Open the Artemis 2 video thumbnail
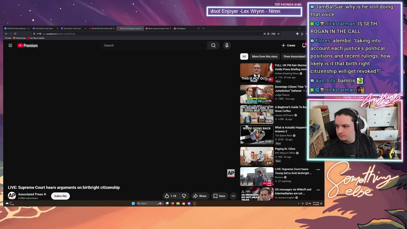Screen dimensions: 407x229 [257, 135]
